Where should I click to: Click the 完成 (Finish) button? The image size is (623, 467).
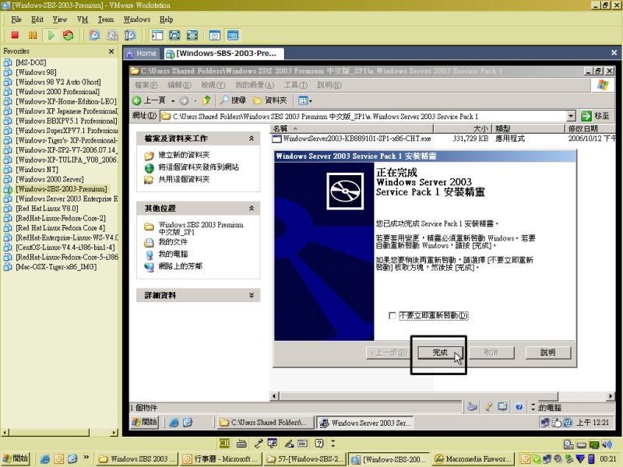pos(440,353)
